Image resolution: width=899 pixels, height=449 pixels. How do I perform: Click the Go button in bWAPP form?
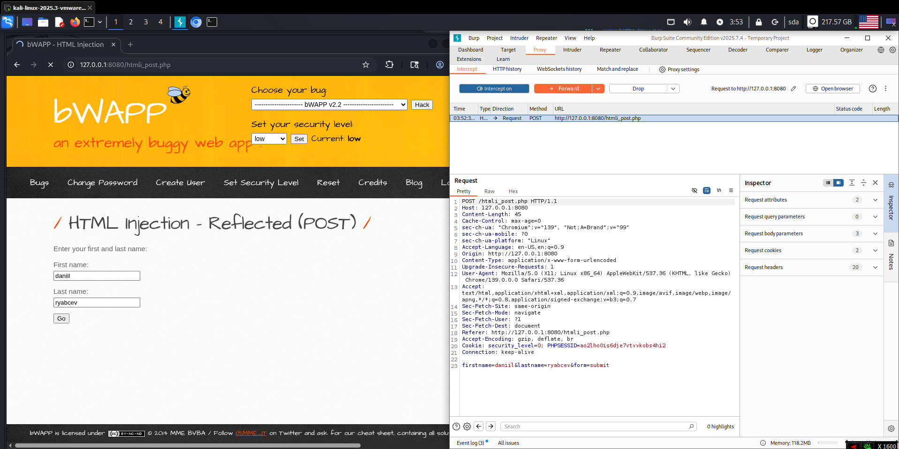(61, 319)
